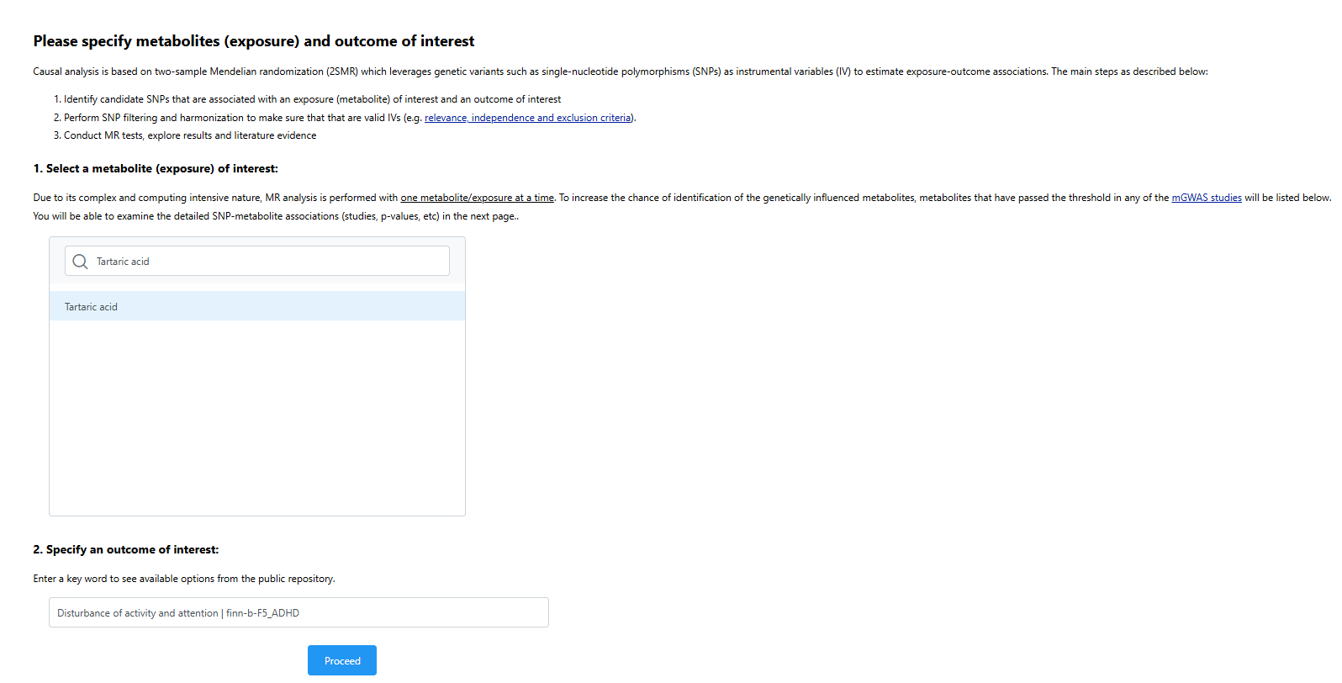Click the 'Enter a key word' hint text
The width and height of the screenshot is (1342, 683).
click(183, 579)
